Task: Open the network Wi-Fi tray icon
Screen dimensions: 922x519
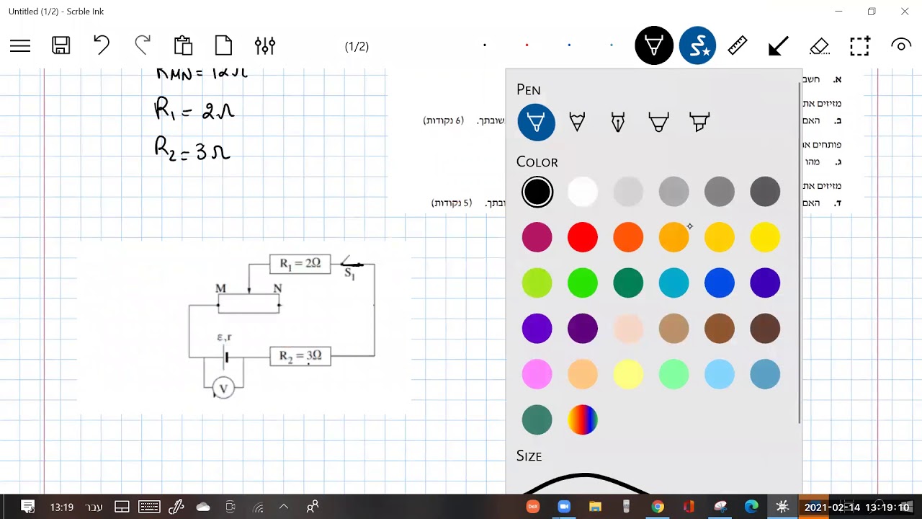Action: point(258,507)
